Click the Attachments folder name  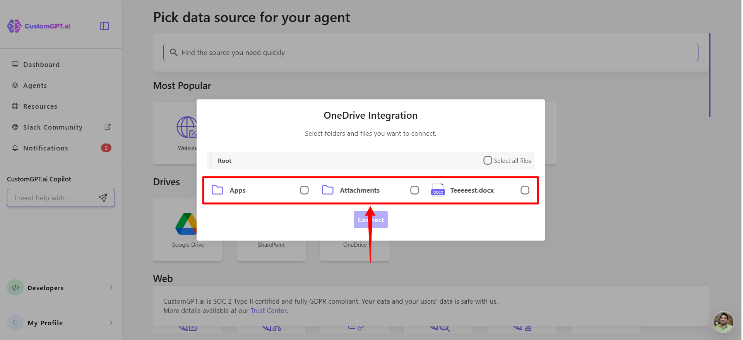coord(360,190)
